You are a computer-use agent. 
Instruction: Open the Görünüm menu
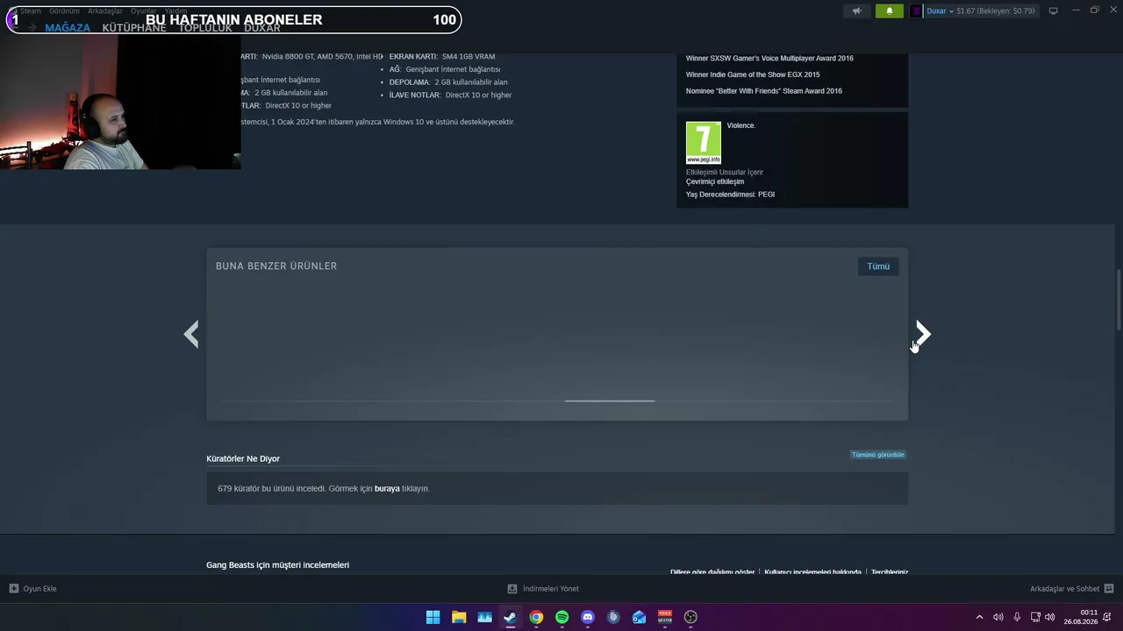pos(64,11)
